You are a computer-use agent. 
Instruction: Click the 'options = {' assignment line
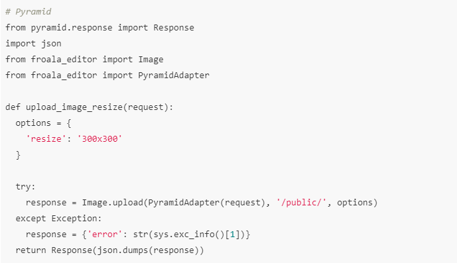pyautogui.click(x=43, y=123)
